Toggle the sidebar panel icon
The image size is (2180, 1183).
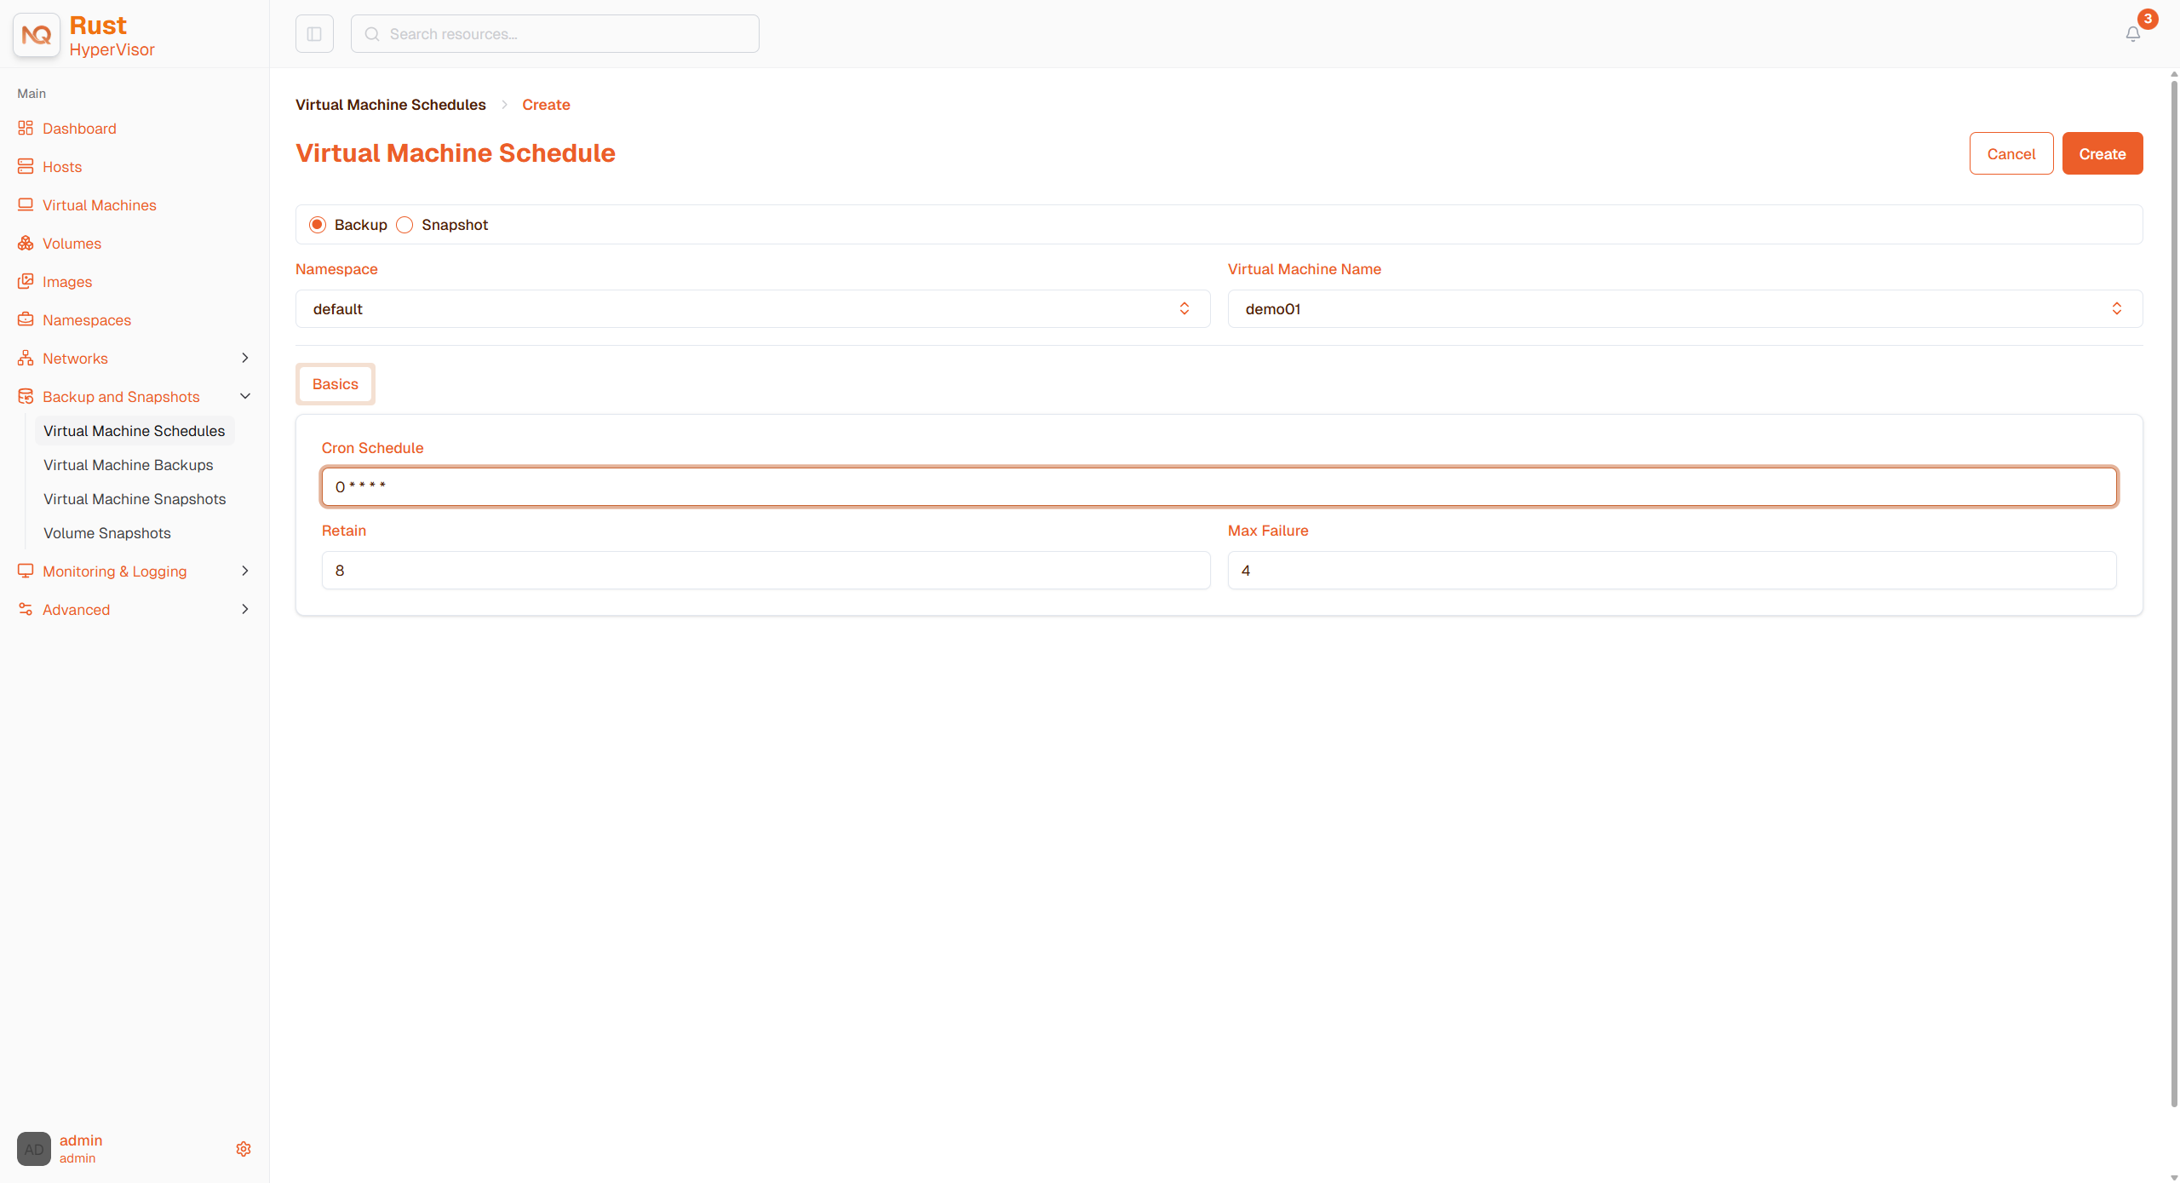314,34
